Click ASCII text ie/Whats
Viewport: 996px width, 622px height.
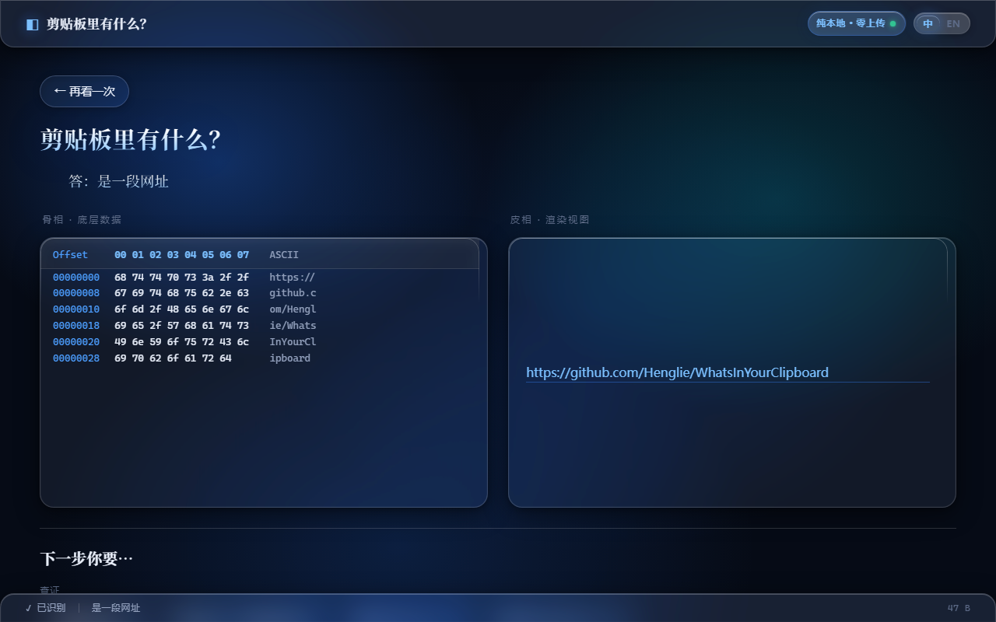(293, 326)
